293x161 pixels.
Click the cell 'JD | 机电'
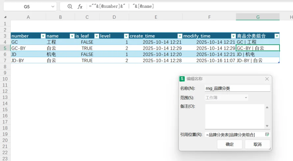point(258,54)
